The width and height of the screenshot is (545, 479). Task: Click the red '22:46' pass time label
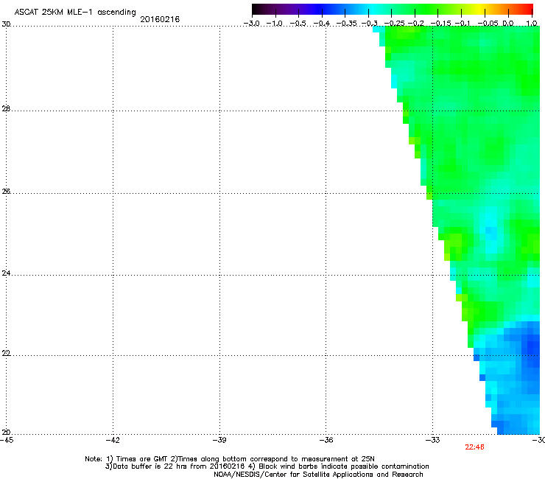click(x=474, y=447)
